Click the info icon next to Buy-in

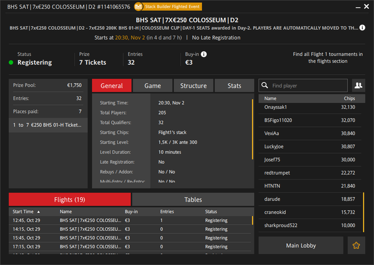204,54
